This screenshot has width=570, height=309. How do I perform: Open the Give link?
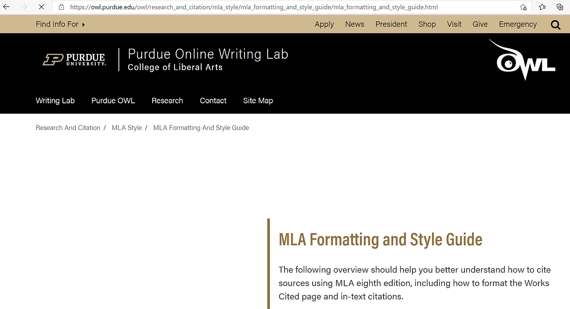click(x=480, y=24)
